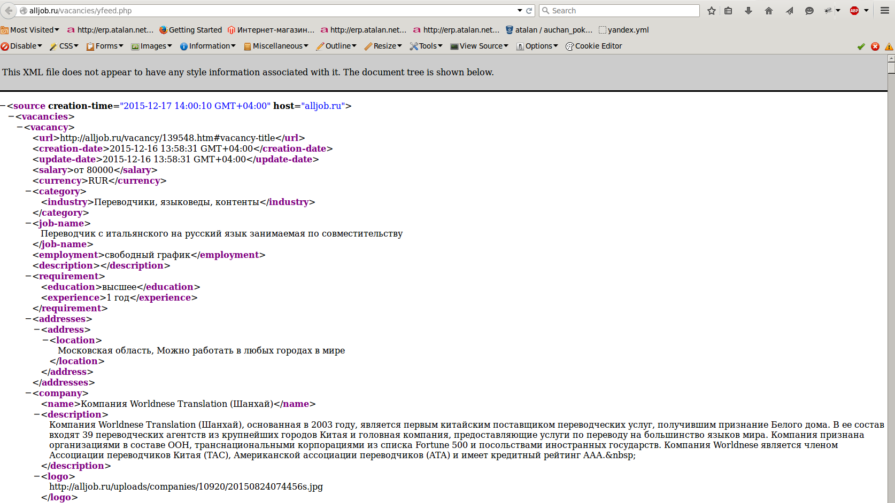Focus the Search input field

click(x=619, y=11)
